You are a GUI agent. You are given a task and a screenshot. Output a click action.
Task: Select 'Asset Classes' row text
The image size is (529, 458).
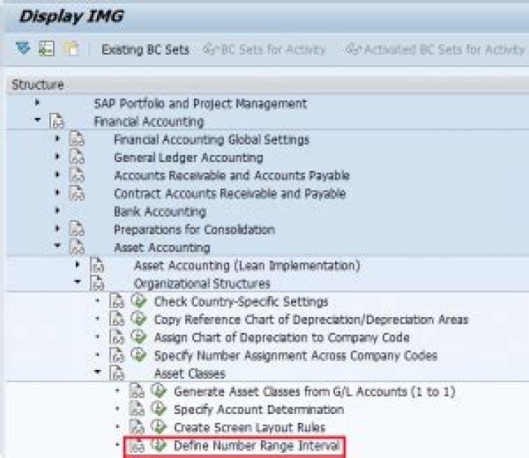[190, 374]
